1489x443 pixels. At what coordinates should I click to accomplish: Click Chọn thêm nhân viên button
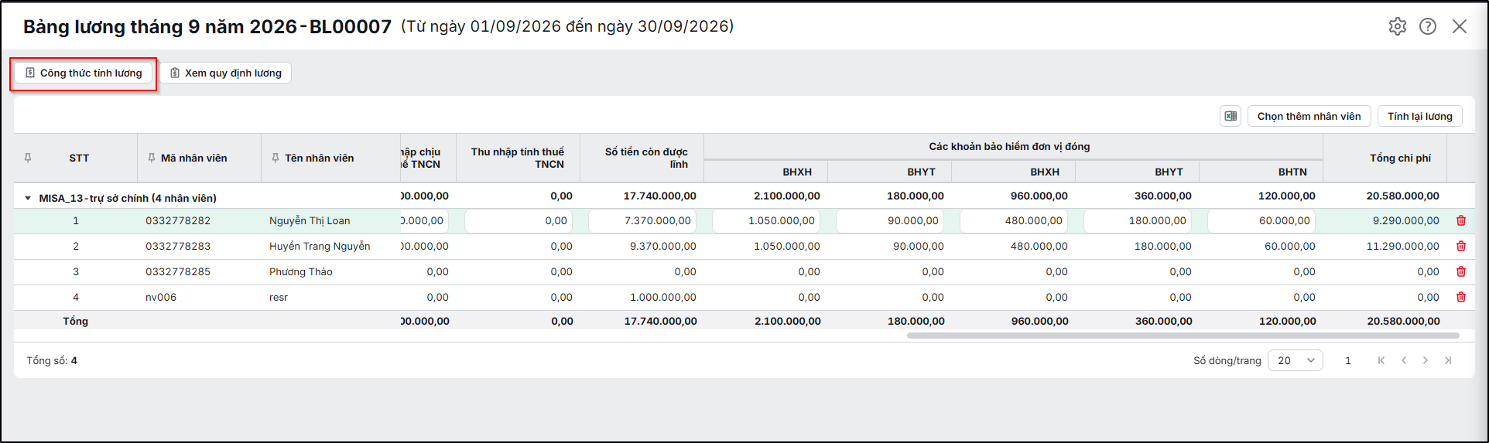pyautogui.click(x=1309, y=116)
